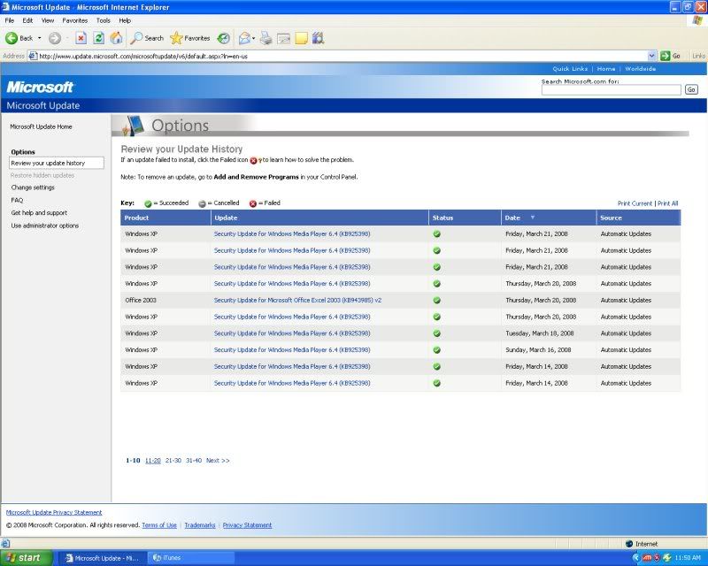Screen dimensions: 708x566
Task: Open the Favorites star button
Action: pyautogui.click(x=190, y=38)
